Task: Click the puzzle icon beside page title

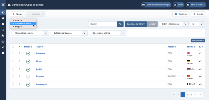Action: 9,5
